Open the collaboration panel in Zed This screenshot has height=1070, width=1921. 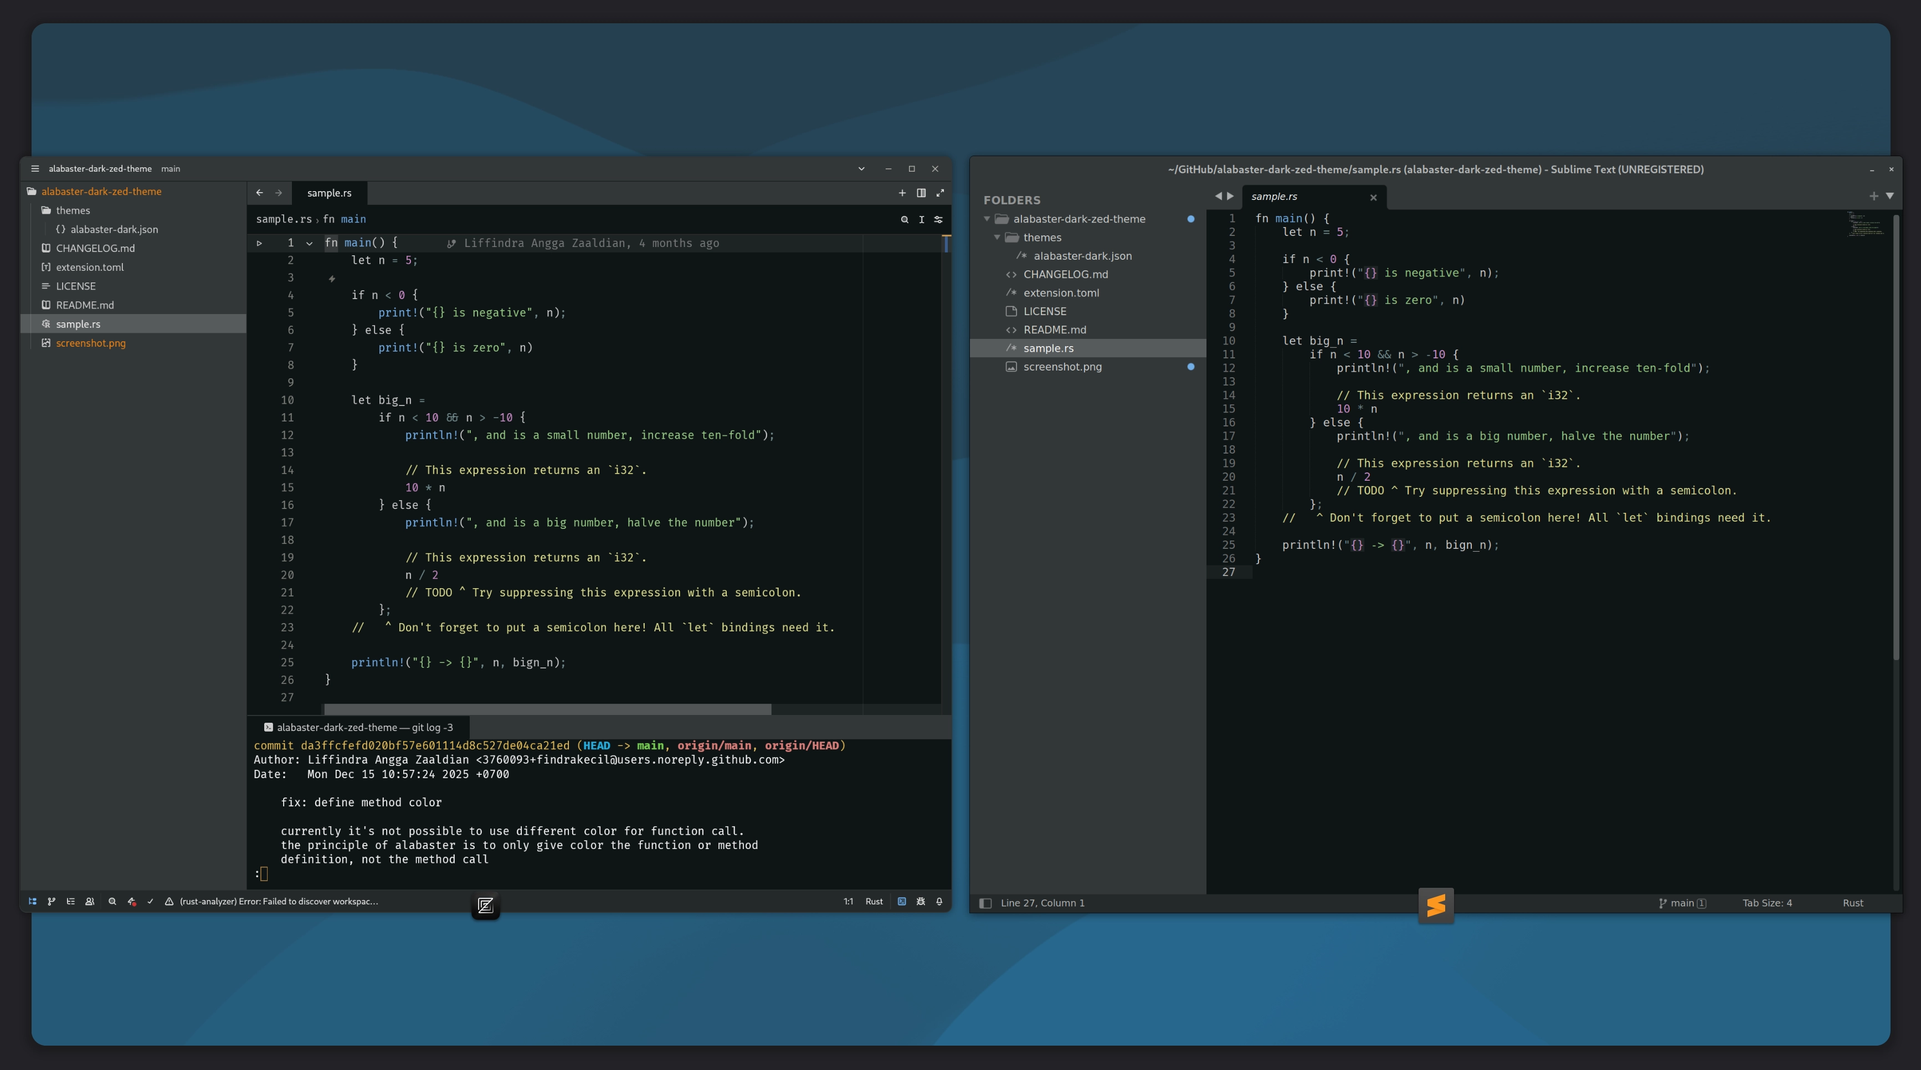90,902
